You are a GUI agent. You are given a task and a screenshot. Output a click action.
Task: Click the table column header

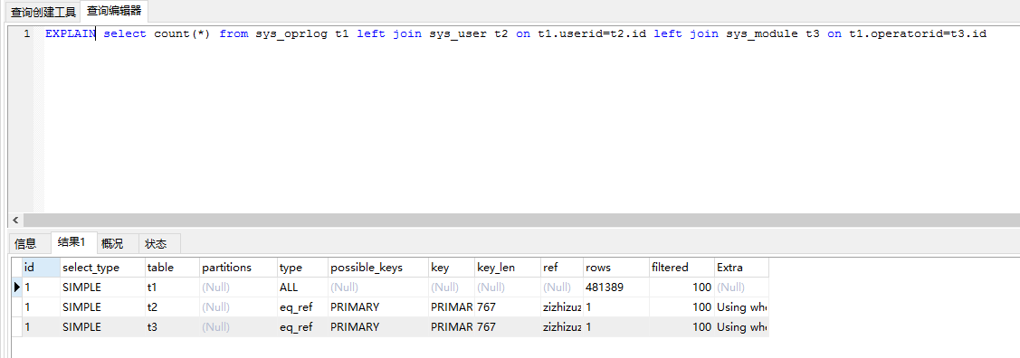click(172, 267)
